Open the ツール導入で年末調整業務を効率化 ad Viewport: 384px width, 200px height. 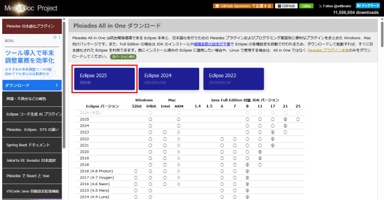tap(30, 56)
